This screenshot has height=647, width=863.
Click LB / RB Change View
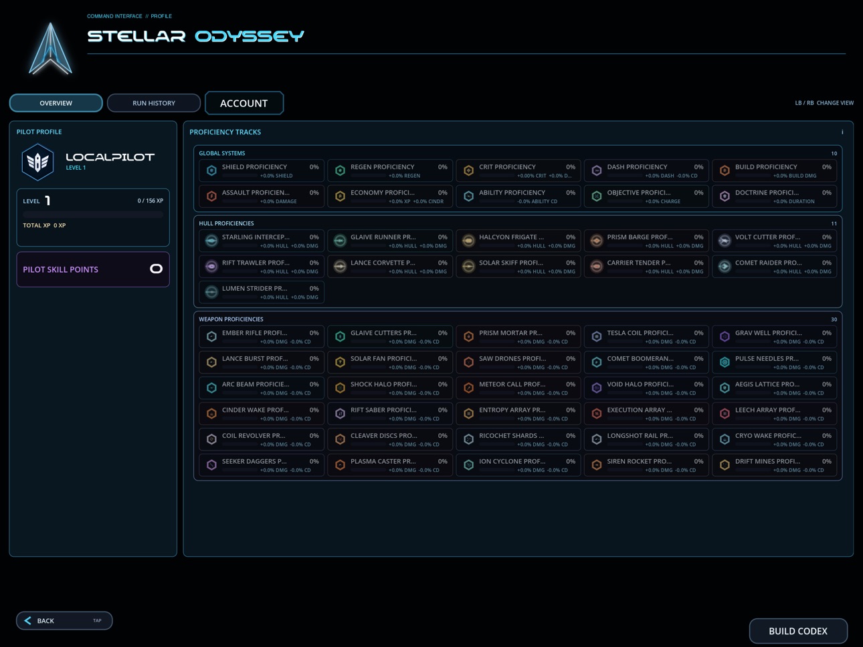click(824, 103)
